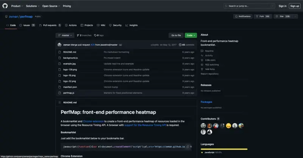Open the star lists dropdown arrow
This screenshot has height=158, width=303.
point(295,16)
